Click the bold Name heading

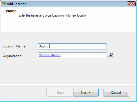point(11,11)
